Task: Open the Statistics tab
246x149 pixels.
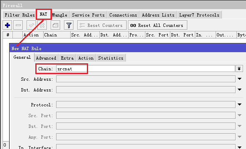Action: click(111, 58)
